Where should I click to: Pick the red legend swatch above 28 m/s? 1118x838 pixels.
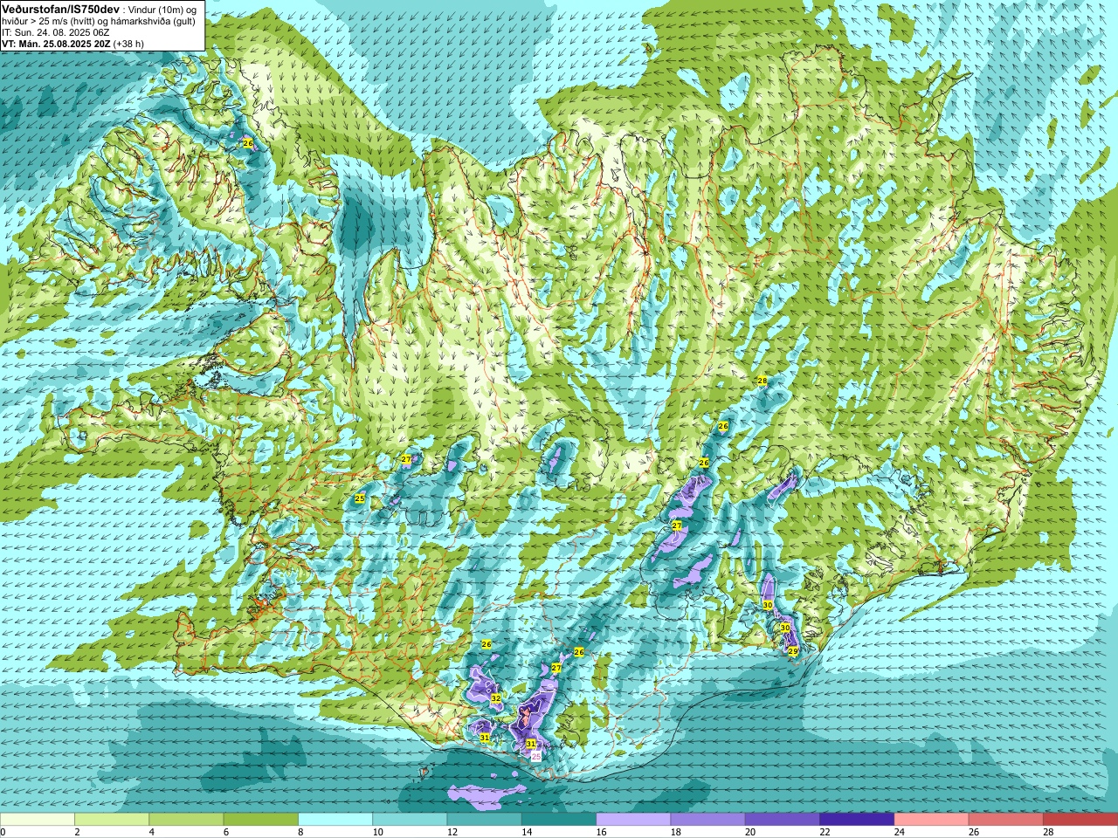(x=1080, y=820)
